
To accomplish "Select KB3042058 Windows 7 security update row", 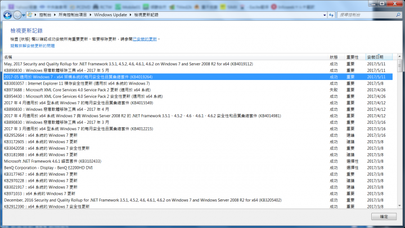I will [x=198, y=148].
